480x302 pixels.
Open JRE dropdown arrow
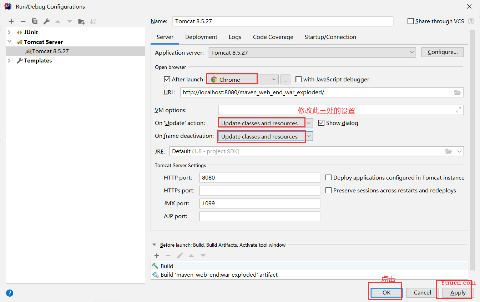(x=459, y=151)
